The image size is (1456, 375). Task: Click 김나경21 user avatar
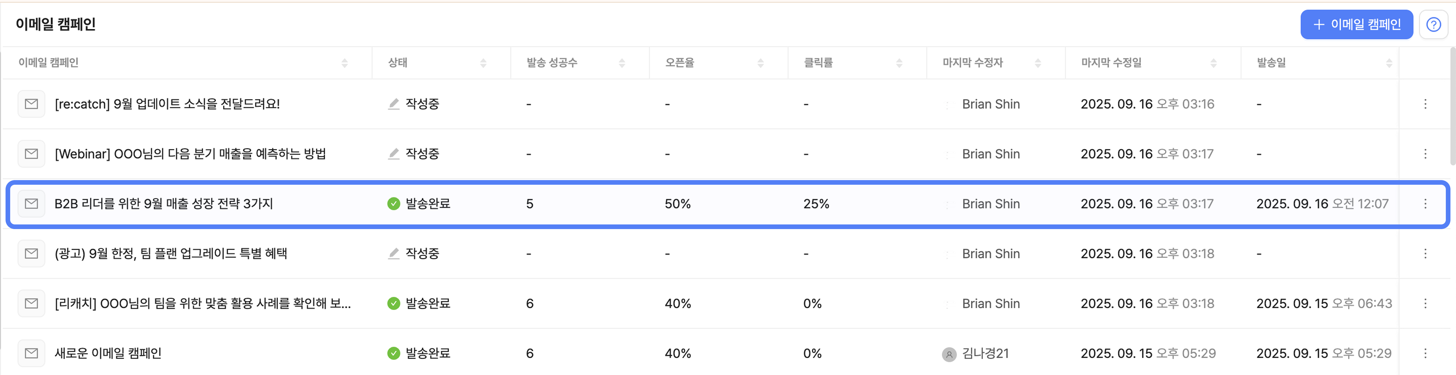click(x=949, y=354)
